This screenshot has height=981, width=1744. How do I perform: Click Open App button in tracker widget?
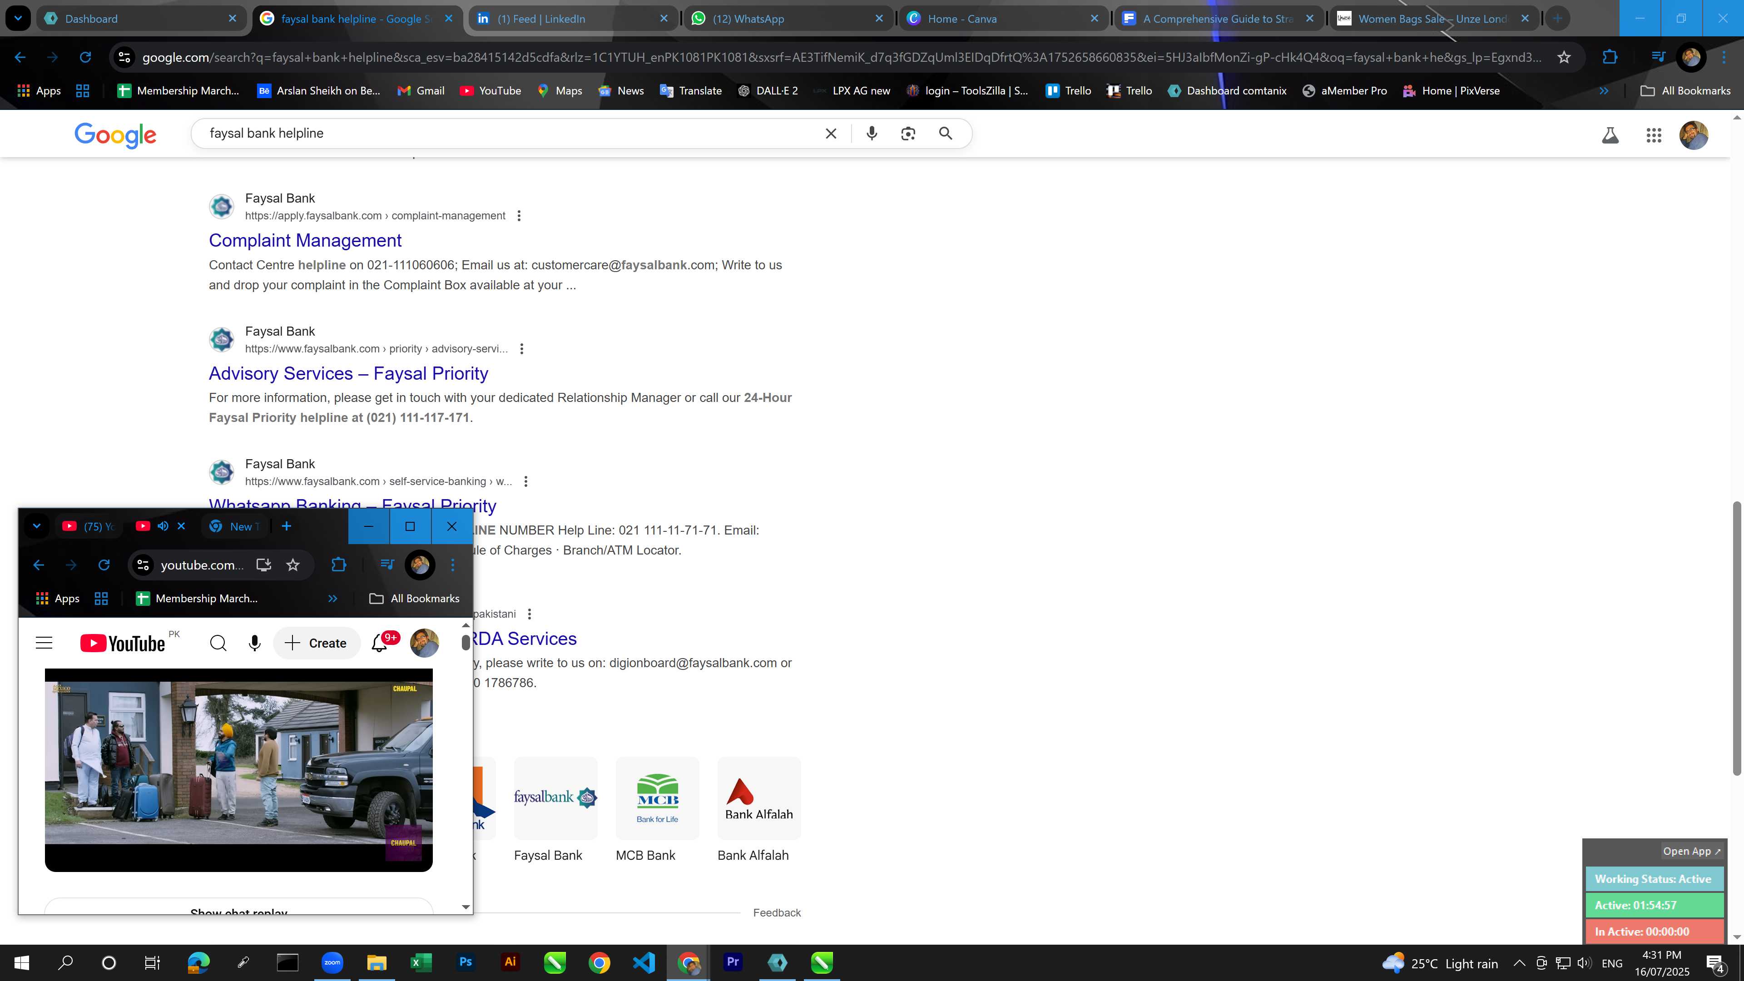[1691, 851]
